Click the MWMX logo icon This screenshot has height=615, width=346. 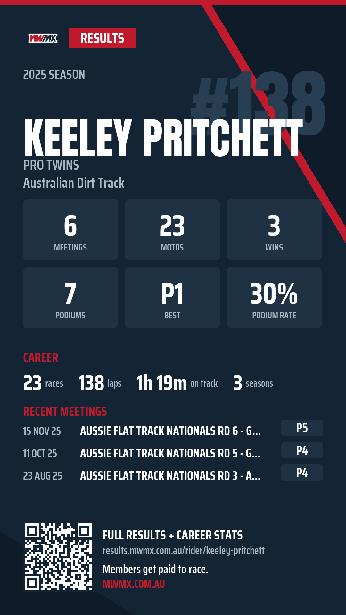(x=43, y=38)
